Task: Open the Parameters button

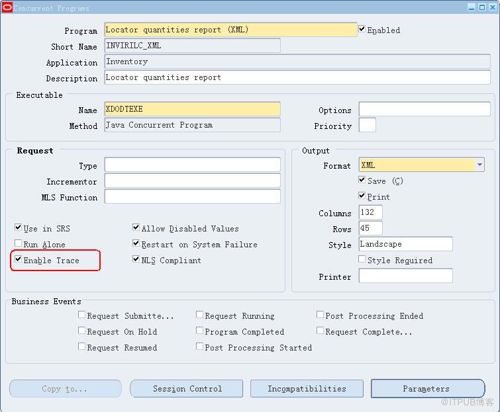Action: [427, 389]
